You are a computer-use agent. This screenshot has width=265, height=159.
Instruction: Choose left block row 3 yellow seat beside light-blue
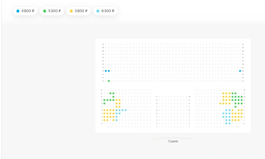click(114, 120)
